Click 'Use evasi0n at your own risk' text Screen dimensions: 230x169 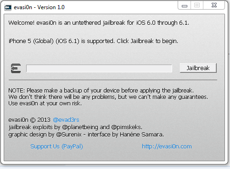tap(45, 104)
